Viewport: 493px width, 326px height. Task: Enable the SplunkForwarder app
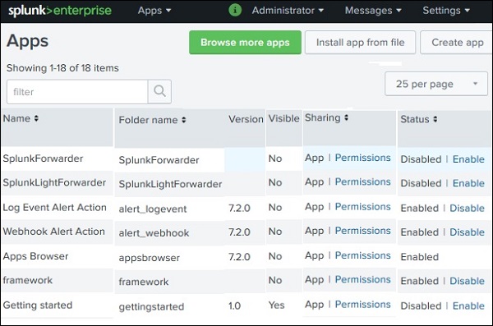pyautogui.click(x=468, y=159)
